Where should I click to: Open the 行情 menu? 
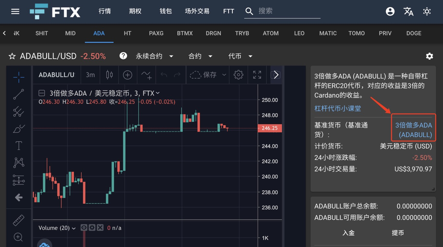click(x=105, y=11)
